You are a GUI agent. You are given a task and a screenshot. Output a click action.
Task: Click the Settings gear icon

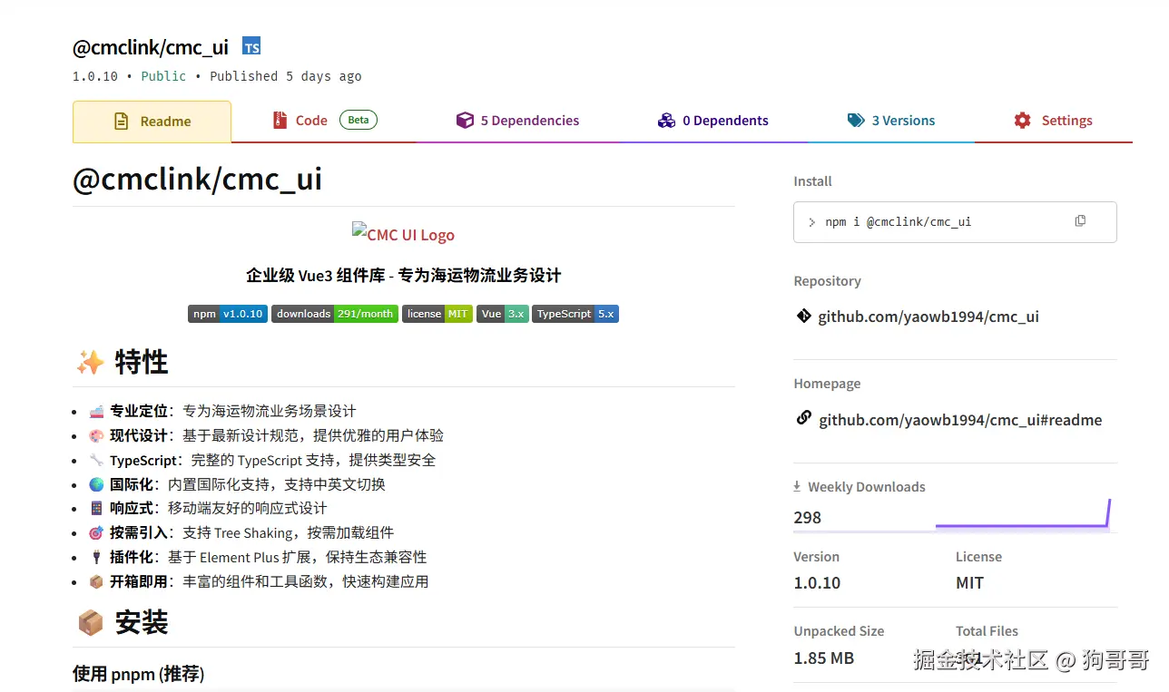(1021, 120)
